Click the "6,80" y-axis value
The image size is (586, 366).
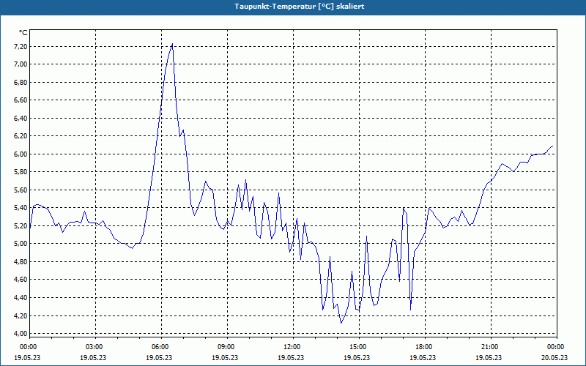click(21, 82)
